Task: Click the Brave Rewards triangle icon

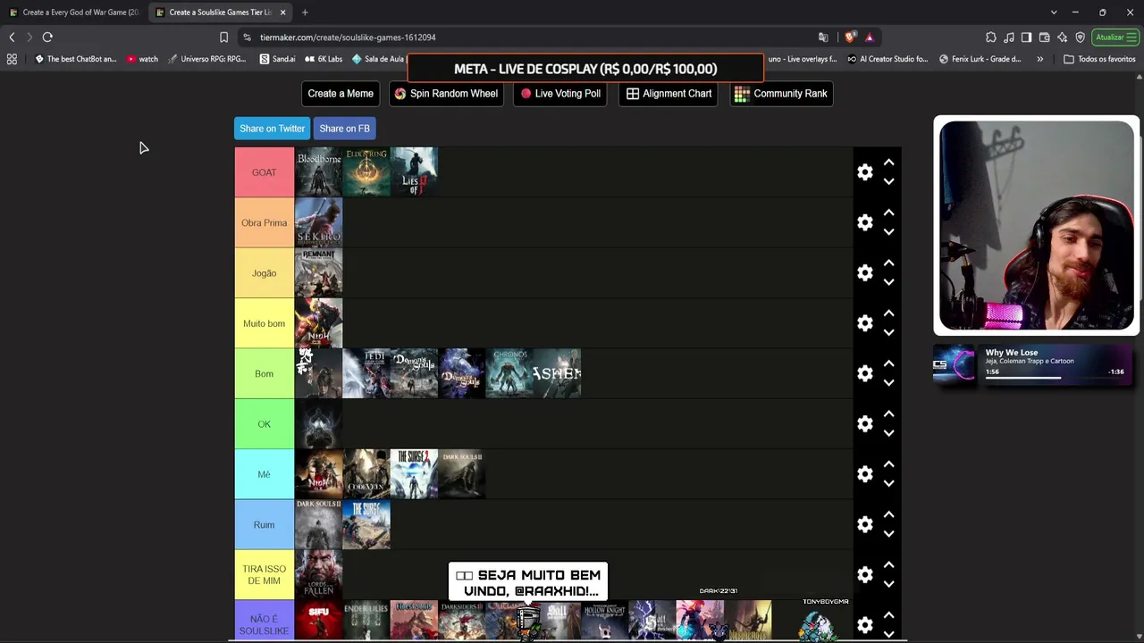Action: coord(869,38)
